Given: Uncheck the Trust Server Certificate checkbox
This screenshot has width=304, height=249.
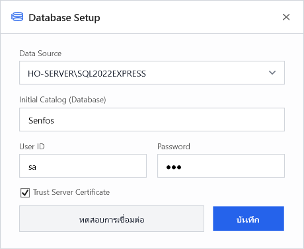Looking at the screenshot, I should [25, 193].
